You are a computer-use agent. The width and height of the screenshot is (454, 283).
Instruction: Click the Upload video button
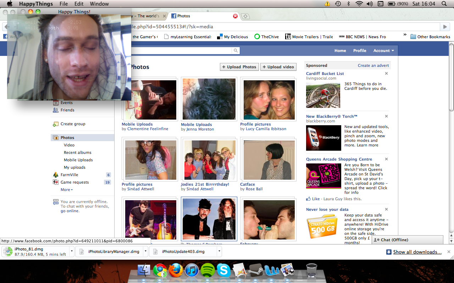click(x=278, y=67)
